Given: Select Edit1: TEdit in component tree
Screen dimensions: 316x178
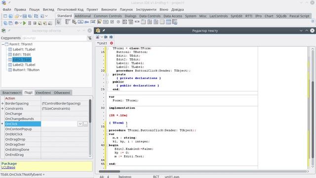Looking at the screenshot, I should click(22, 54).
